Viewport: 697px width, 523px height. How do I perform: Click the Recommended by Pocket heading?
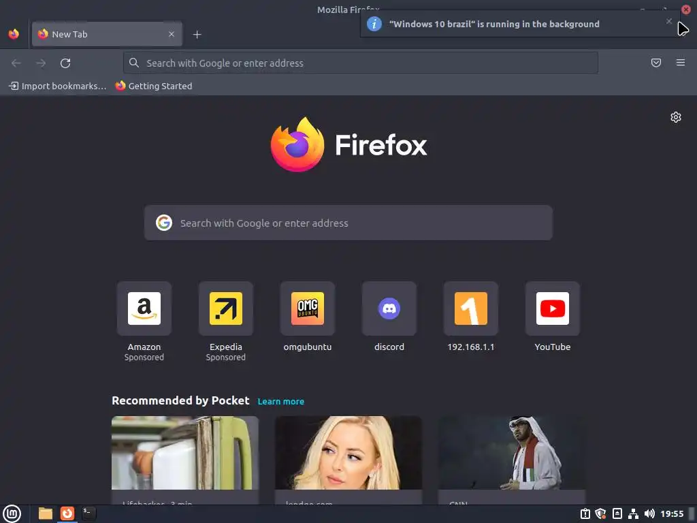point(180,400)
